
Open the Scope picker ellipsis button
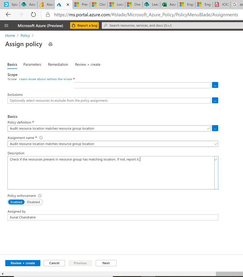point(215,85)
